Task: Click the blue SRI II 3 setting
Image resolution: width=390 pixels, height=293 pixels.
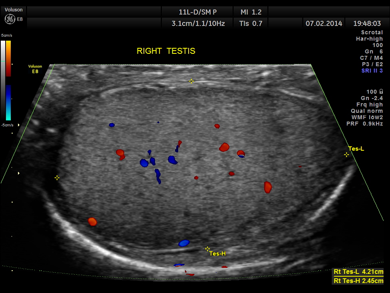Action: (372, 71)
